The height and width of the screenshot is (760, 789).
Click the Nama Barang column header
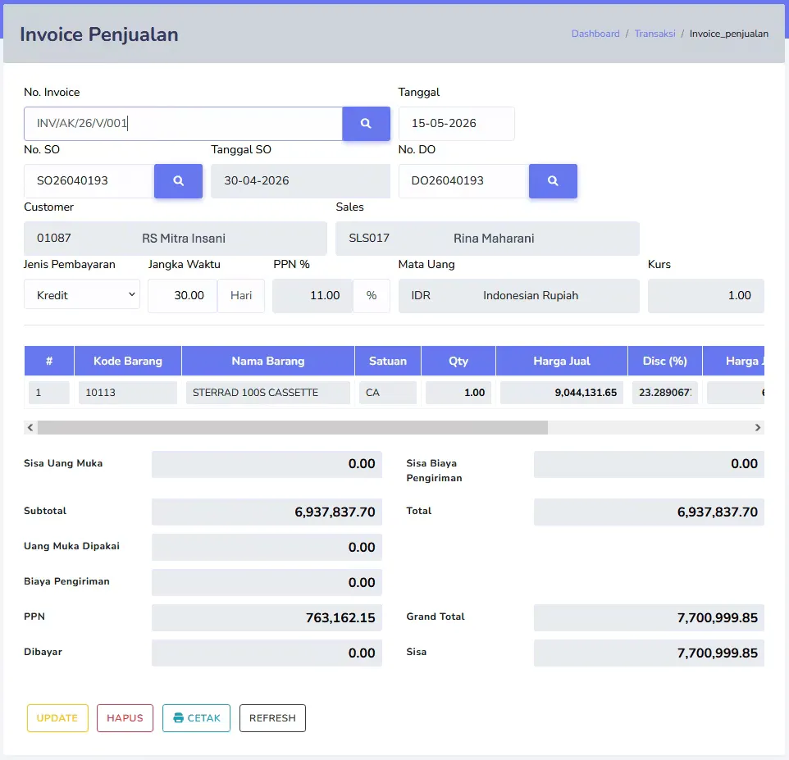[x=268, y=361]
